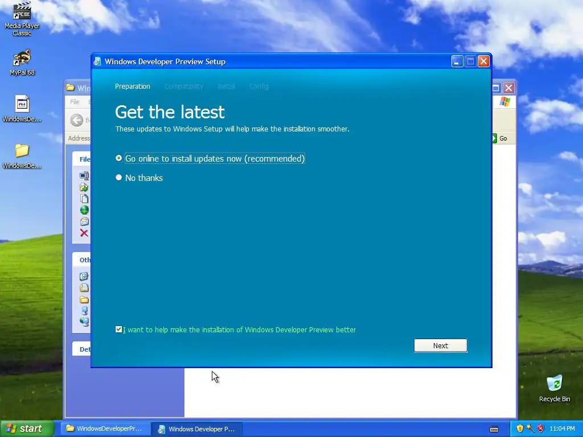Open the greyed Install step tab

tap(226, 86)
